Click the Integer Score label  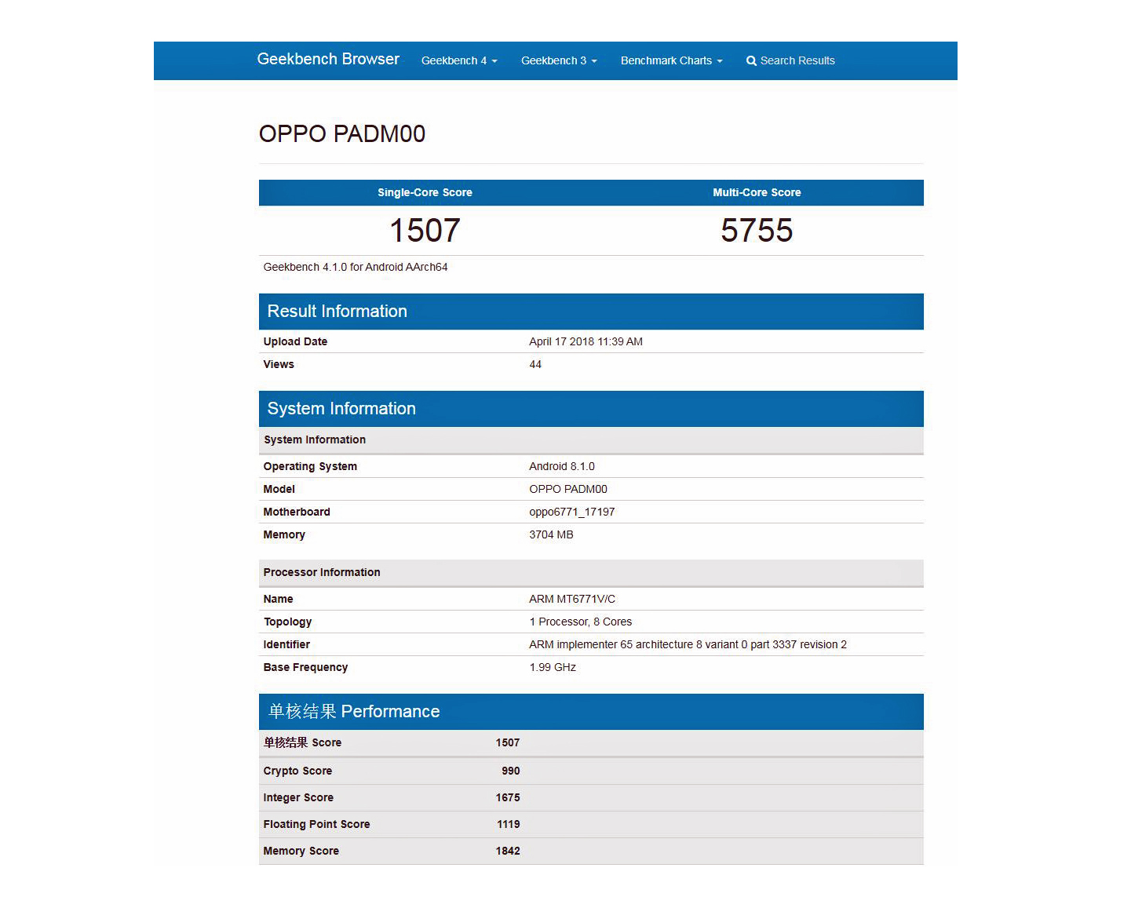[298, 798]
